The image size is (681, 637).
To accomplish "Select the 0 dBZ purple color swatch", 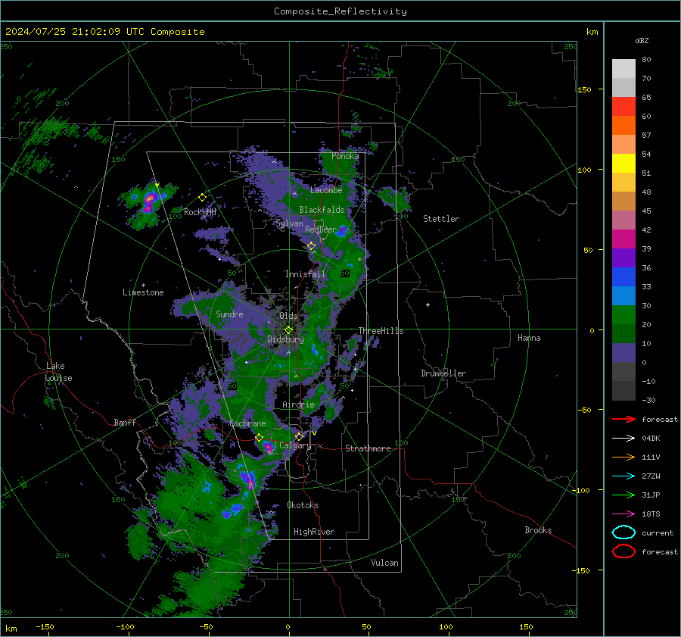I will point(623,352).
